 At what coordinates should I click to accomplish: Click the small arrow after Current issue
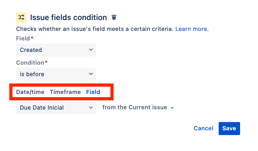(172, 108)
